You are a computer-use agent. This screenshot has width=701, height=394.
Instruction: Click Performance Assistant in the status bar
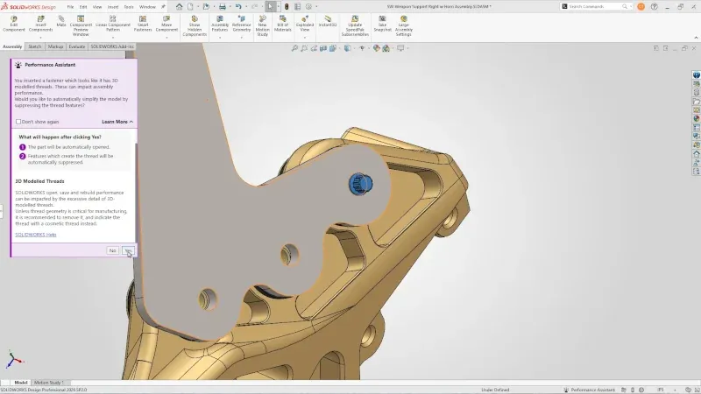(590, 390)
